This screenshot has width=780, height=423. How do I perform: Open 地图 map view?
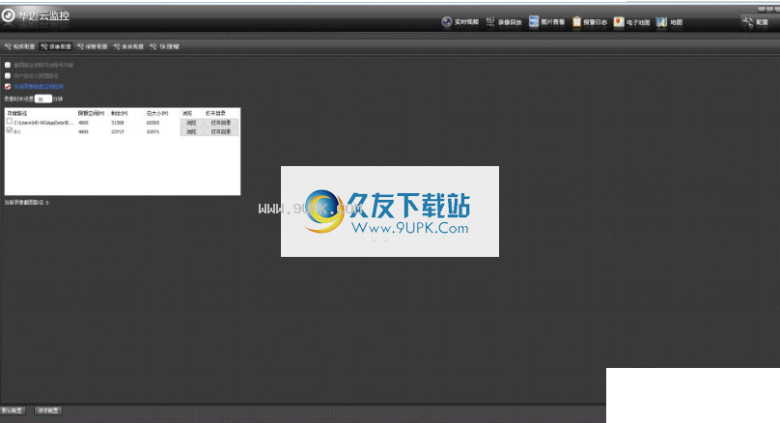click(x=669, y=22)
